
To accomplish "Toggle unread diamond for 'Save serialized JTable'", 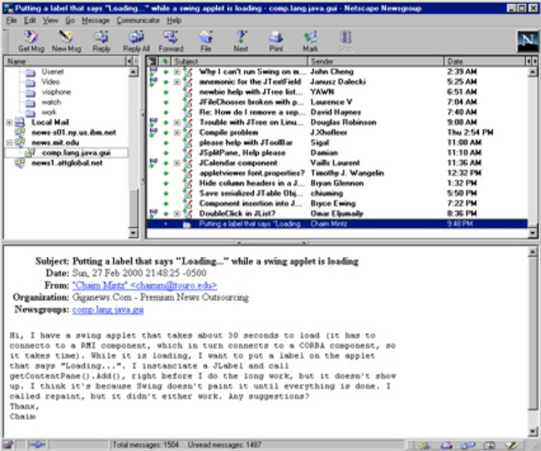I will pos(166,193).
